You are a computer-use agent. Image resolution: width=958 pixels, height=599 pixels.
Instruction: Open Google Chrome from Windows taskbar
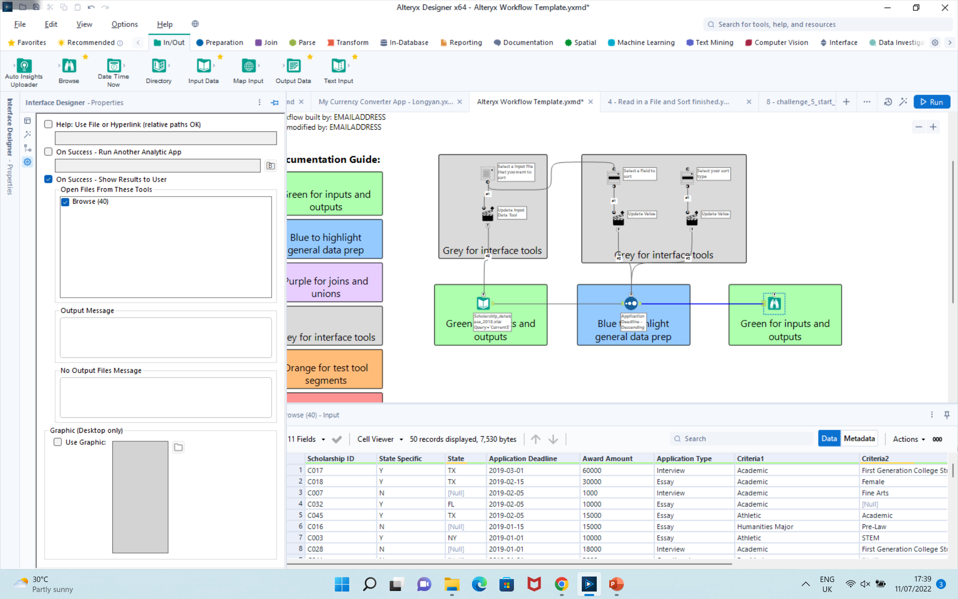pyautogui.click(x=561, y=584)
